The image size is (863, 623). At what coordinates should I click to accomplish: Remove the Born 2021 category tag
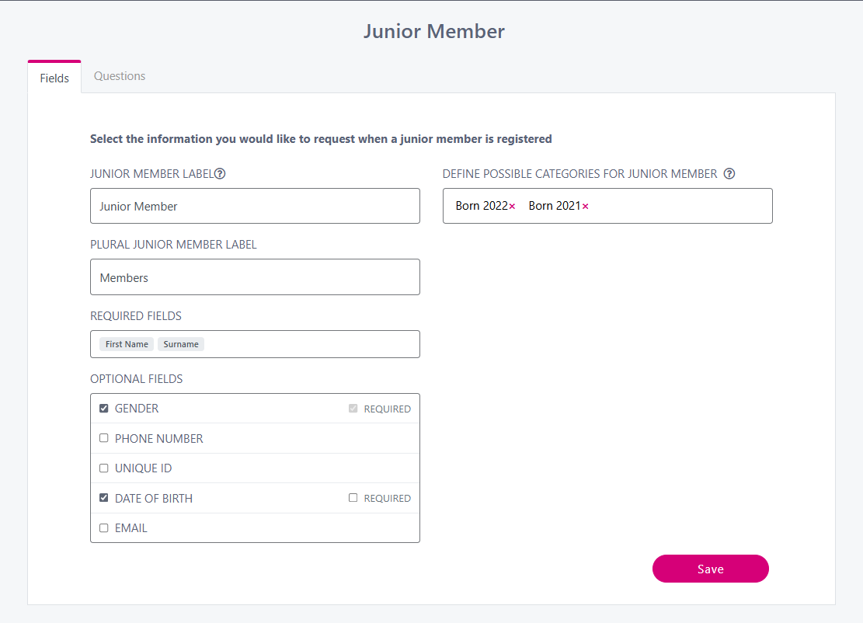586,207
